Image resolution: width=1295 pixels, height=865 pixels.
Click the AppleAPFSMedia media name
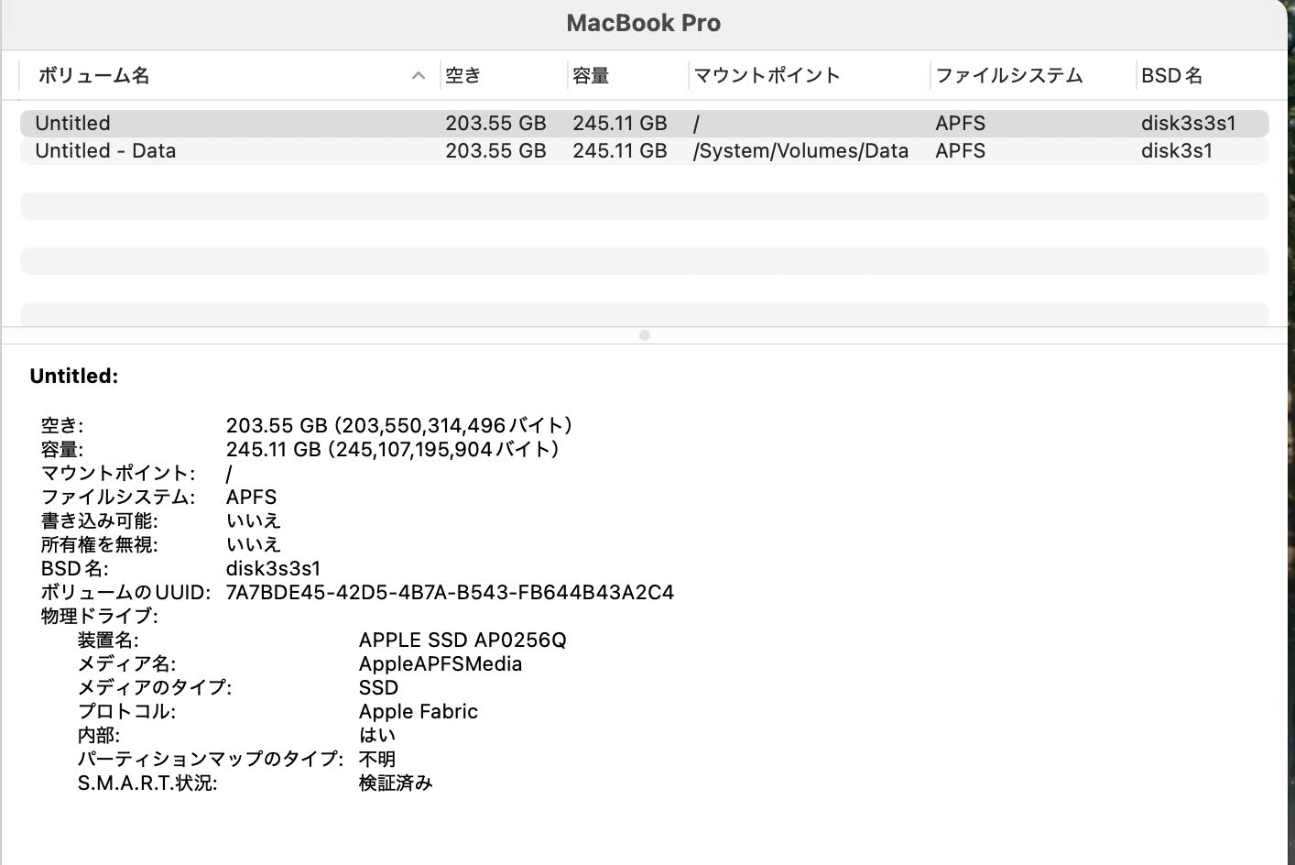pos(441,663)
